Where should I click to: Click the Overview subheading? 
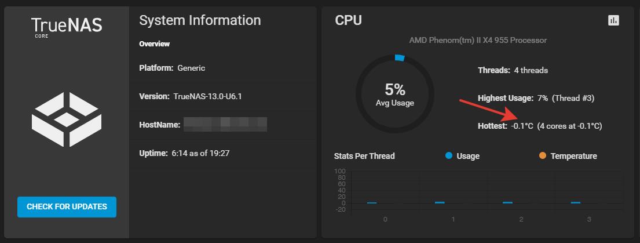[154, 43]
